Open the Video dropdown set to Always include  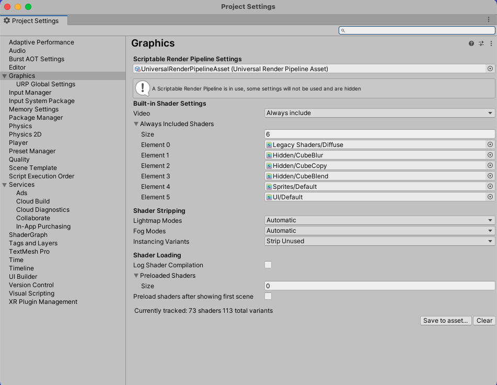pos(379,113)
